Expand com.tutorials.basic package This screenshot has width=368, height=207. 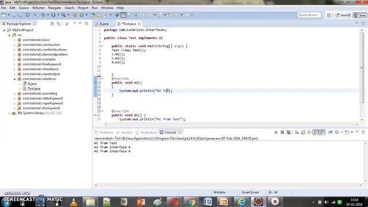click(x=14, y=40)
